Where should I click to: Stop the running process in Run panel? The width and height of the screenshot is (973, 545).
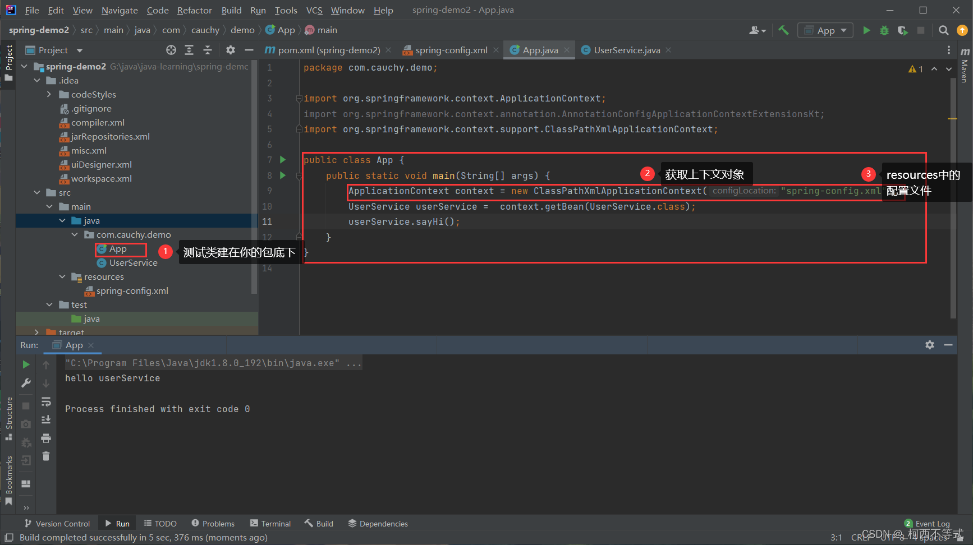(x=26, y=405)
